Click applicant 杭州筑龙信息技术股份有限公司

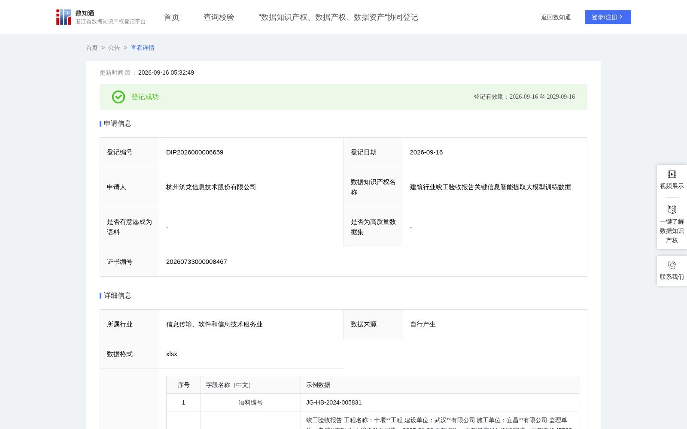211,187
